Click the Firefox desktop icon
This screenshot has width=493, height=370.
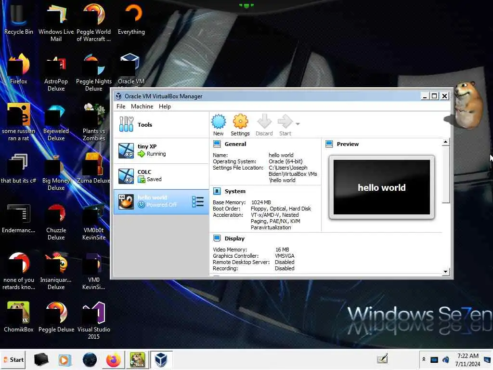(x=19, y=68)
